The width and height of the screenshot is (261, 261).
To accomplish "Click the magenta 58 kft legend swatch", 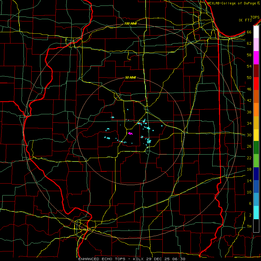I will pyautogui.click(x=256, y=58).
